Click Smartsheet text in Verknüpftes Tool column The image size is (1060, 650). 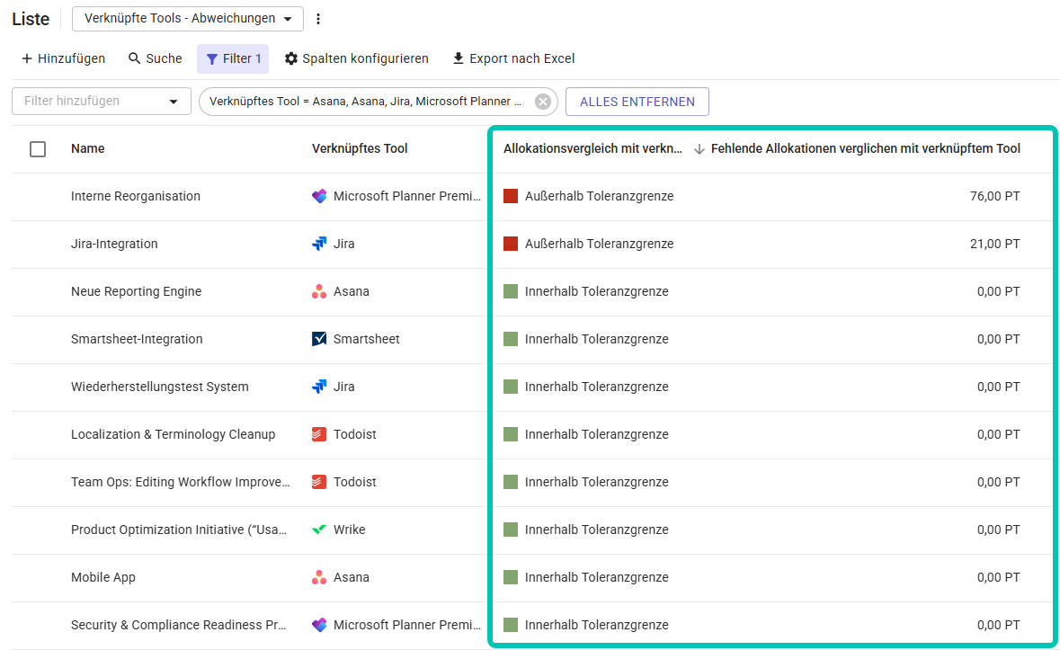coord(367,339)
